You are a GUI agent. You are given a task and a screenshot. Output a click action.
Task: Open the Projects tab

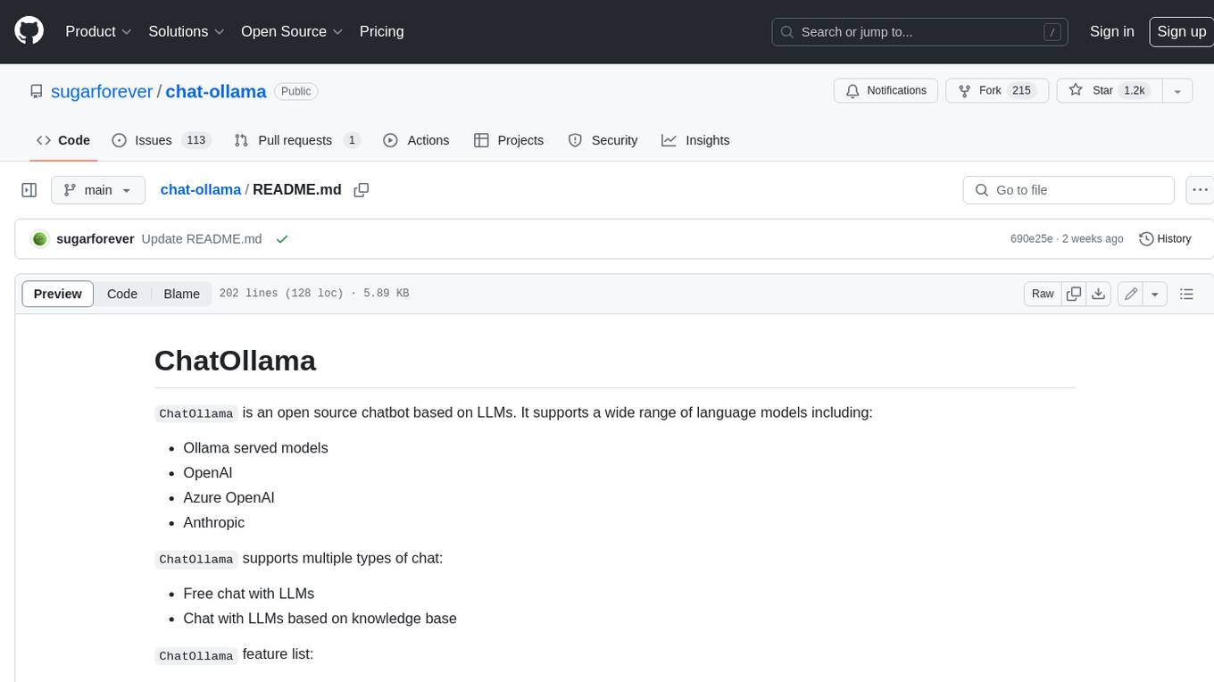[x=509, y=140]
